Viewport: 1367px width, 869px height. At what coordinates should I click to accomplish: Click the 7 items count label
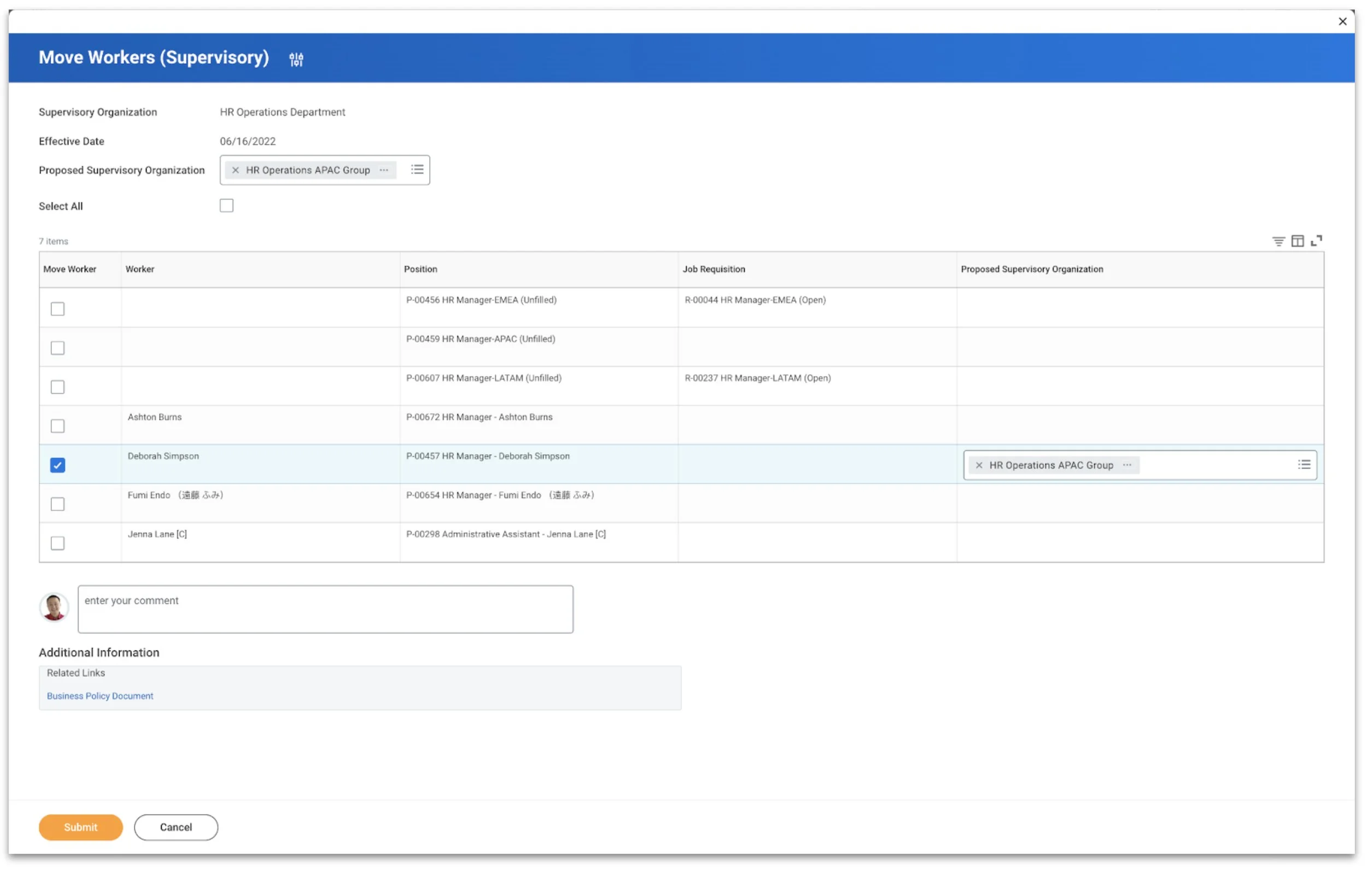pos(54,241)
